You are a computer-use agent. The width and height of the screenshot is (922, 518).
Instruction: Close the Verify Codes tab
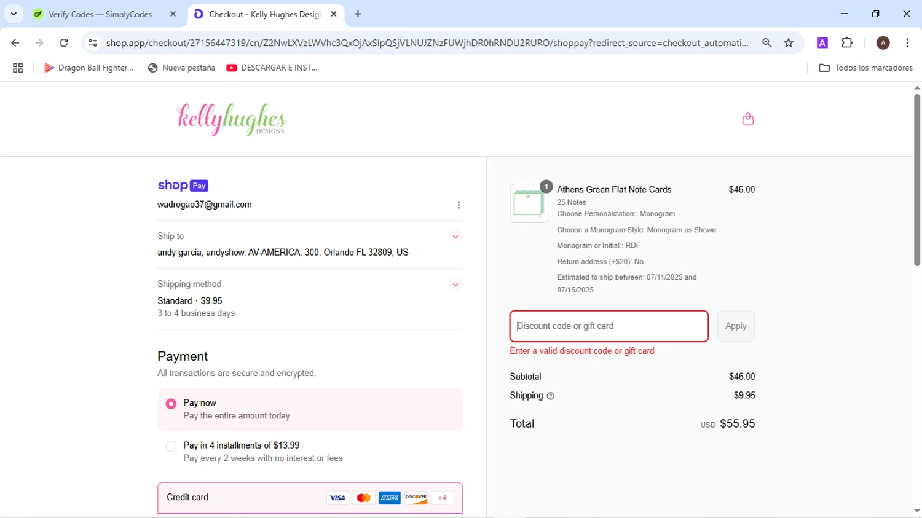tap(173, 14)
